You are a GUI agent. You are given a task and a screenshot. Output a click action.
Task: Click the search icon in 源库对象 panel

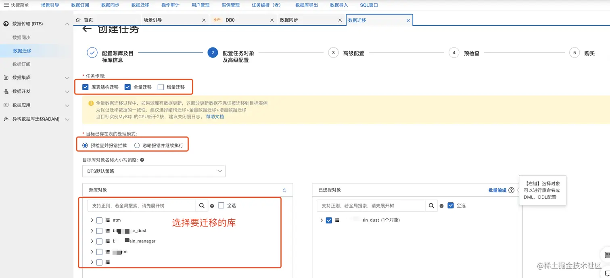(202, 206)
